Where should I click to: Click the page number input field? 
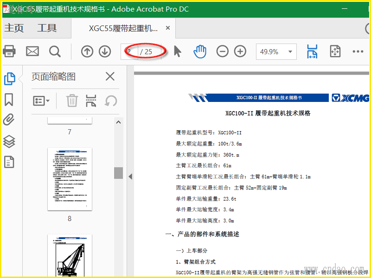point(129,51)
